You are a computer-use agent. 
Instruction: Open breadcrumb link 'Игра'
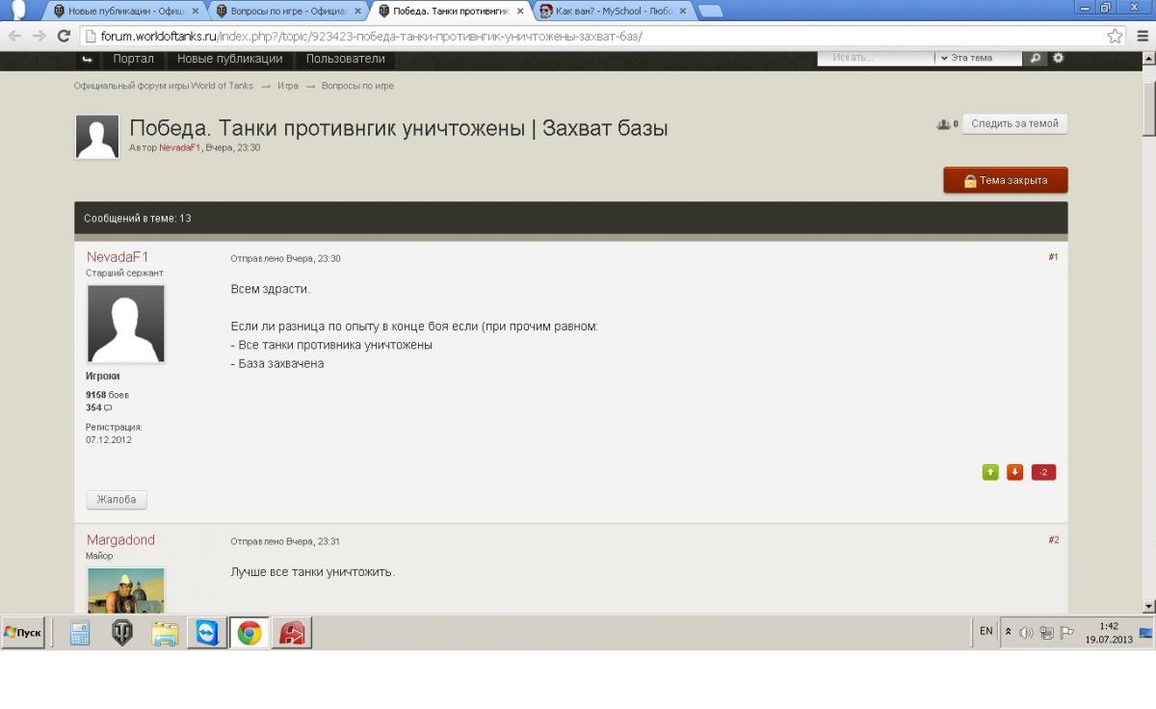click(x=288, y=86)
